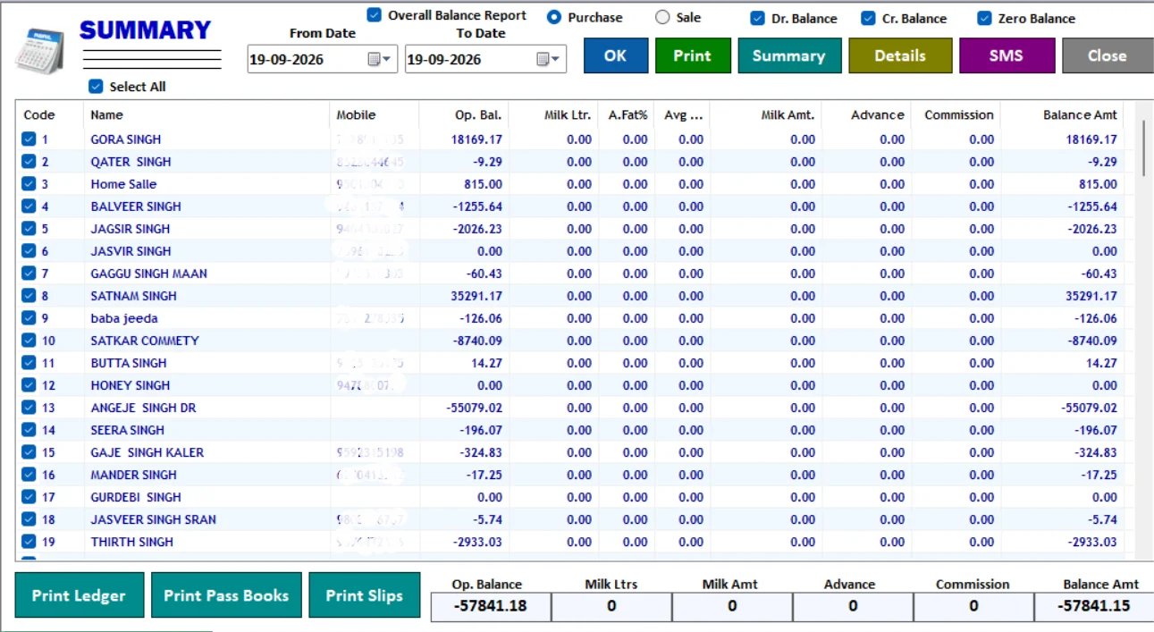The width and height of the screenshot is (1154, 632).
Task: Select the name GAGGU SINGH MAAN
Action: tap(148, 274)
